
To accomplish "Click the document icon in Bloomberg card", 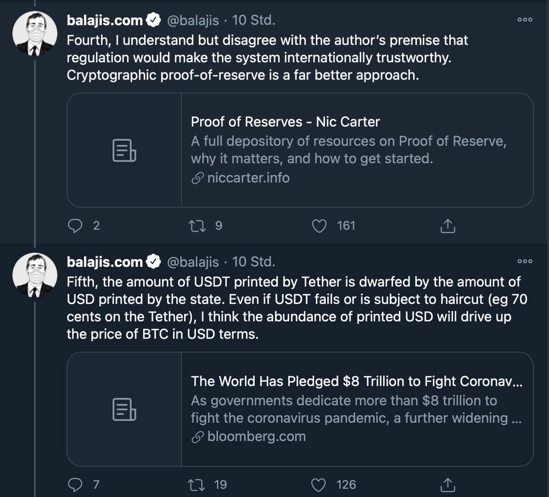I will (x=124, y=409).
